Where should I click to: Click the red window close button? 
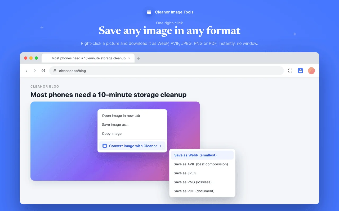(x=26, y=58)
